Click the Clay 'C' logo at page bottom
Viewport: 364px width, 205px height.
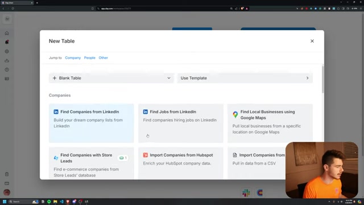pyautogui.click(x=260, y=192)
